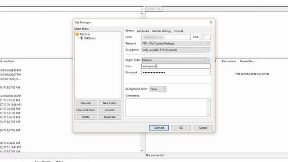Click the '7:16:18 PM' file date entry
The image size is (288, 162).
tap(10, 117)
